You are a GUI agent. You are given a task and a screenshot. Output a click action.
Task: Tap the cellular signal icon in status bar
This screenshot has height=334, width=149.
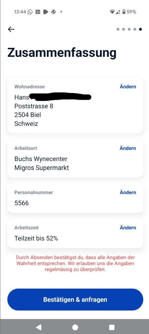118,12
